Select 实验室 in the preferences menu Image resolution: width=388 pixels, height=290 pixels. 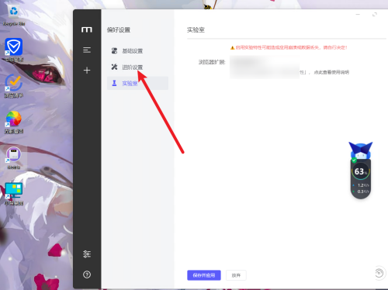(x=137, y=83)
